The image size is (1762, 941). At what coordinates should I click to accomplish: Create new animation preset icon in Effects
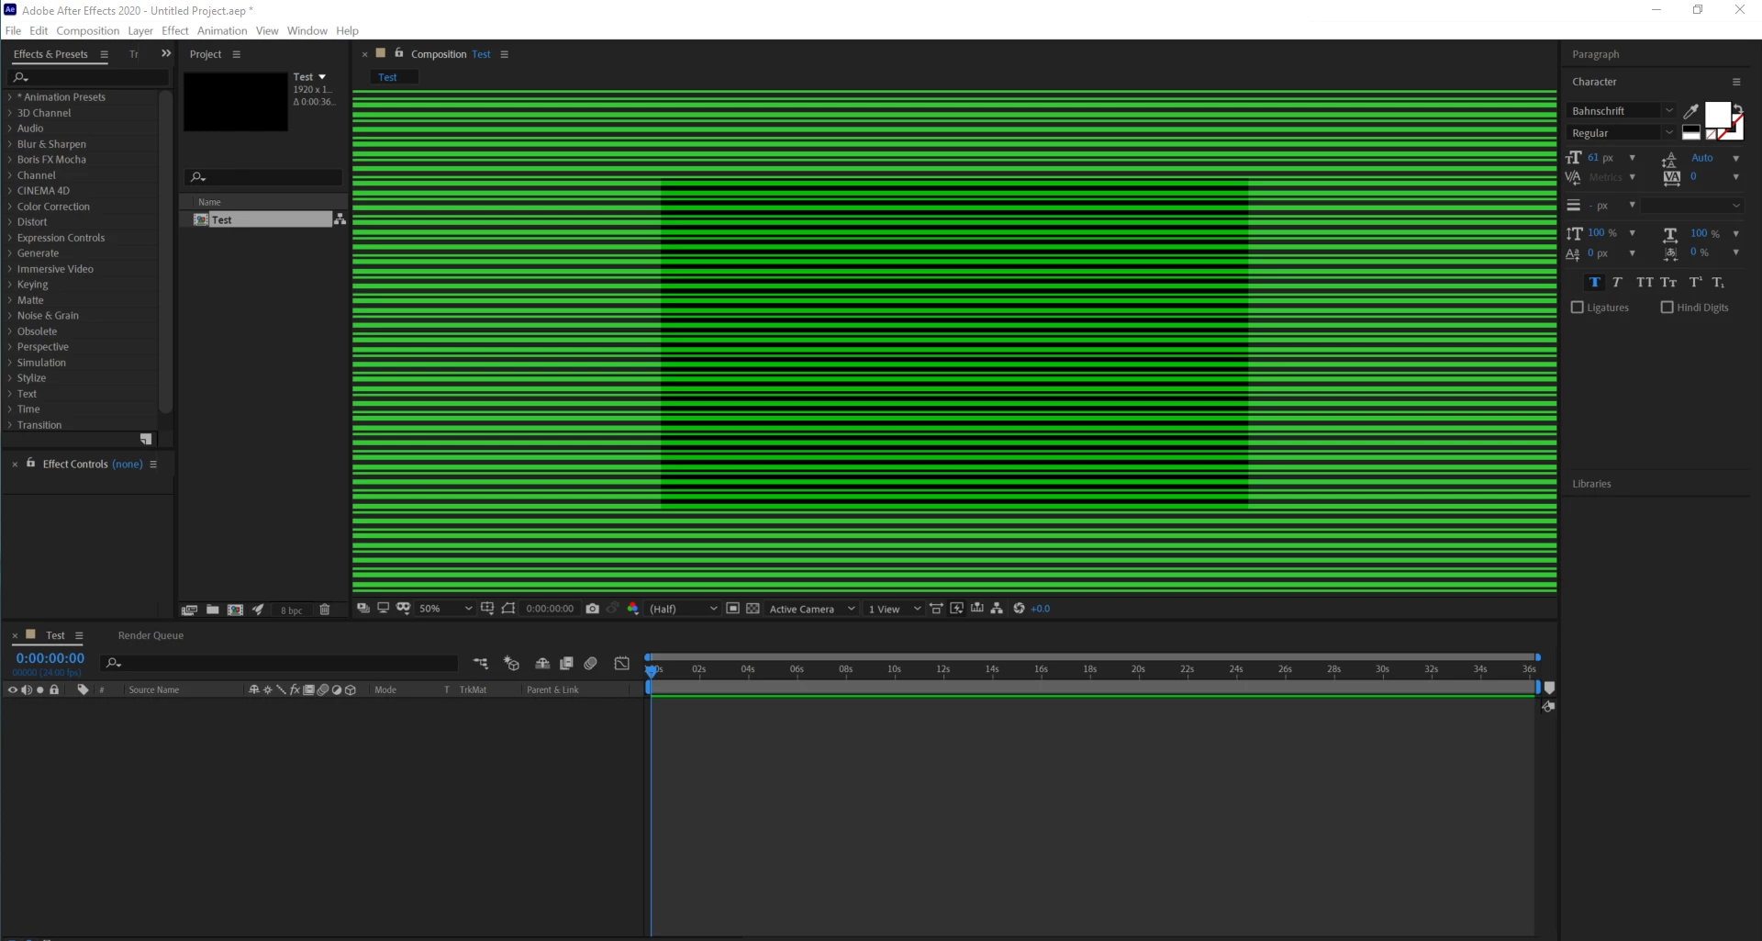pyautogui.click(x=146, y=439)
